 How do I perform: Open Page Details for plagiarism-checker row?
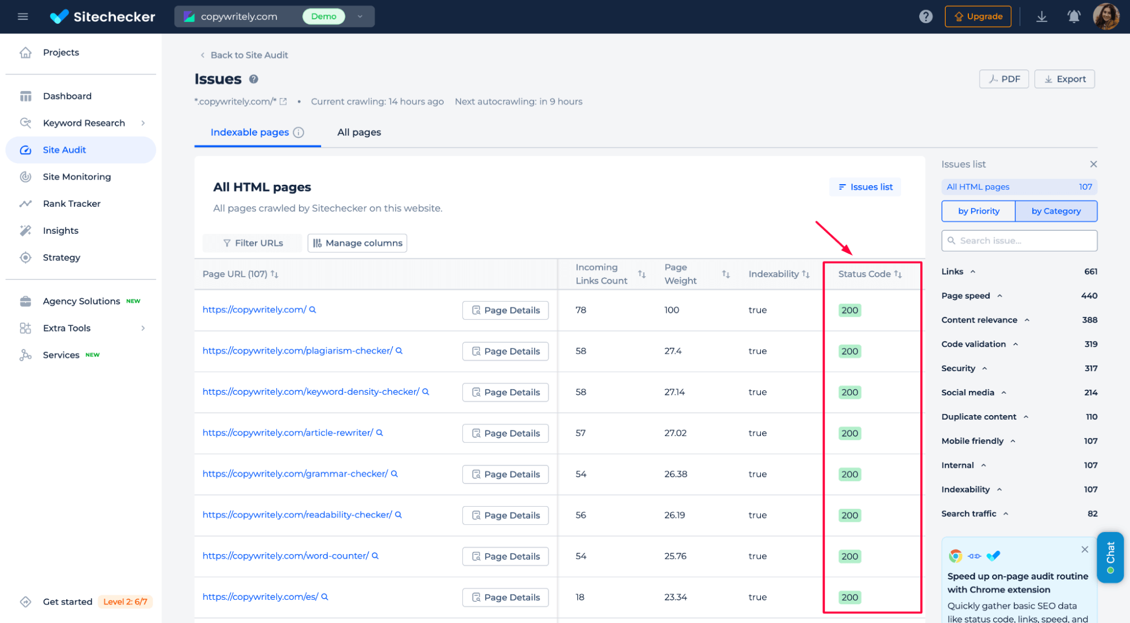(x=505, y=351)
